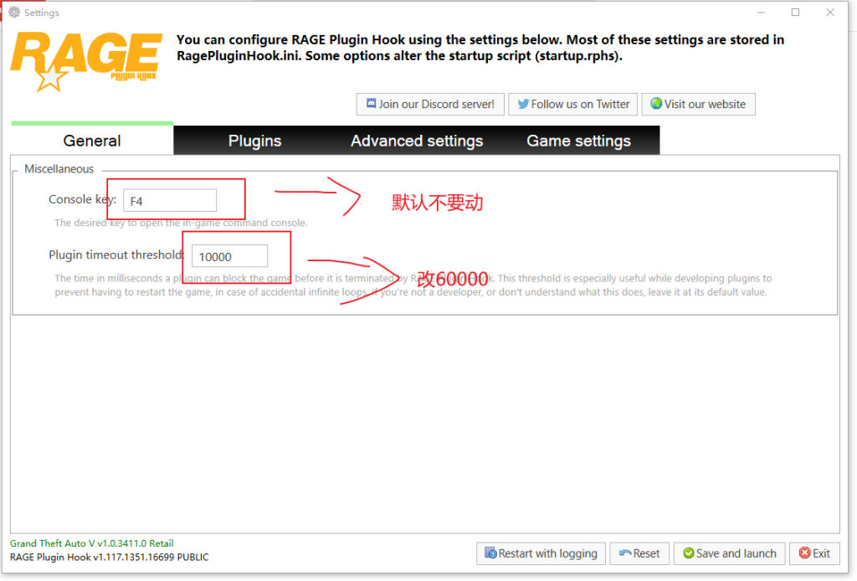
Task: Click the Restart with logging button
Action: point(541,553)
